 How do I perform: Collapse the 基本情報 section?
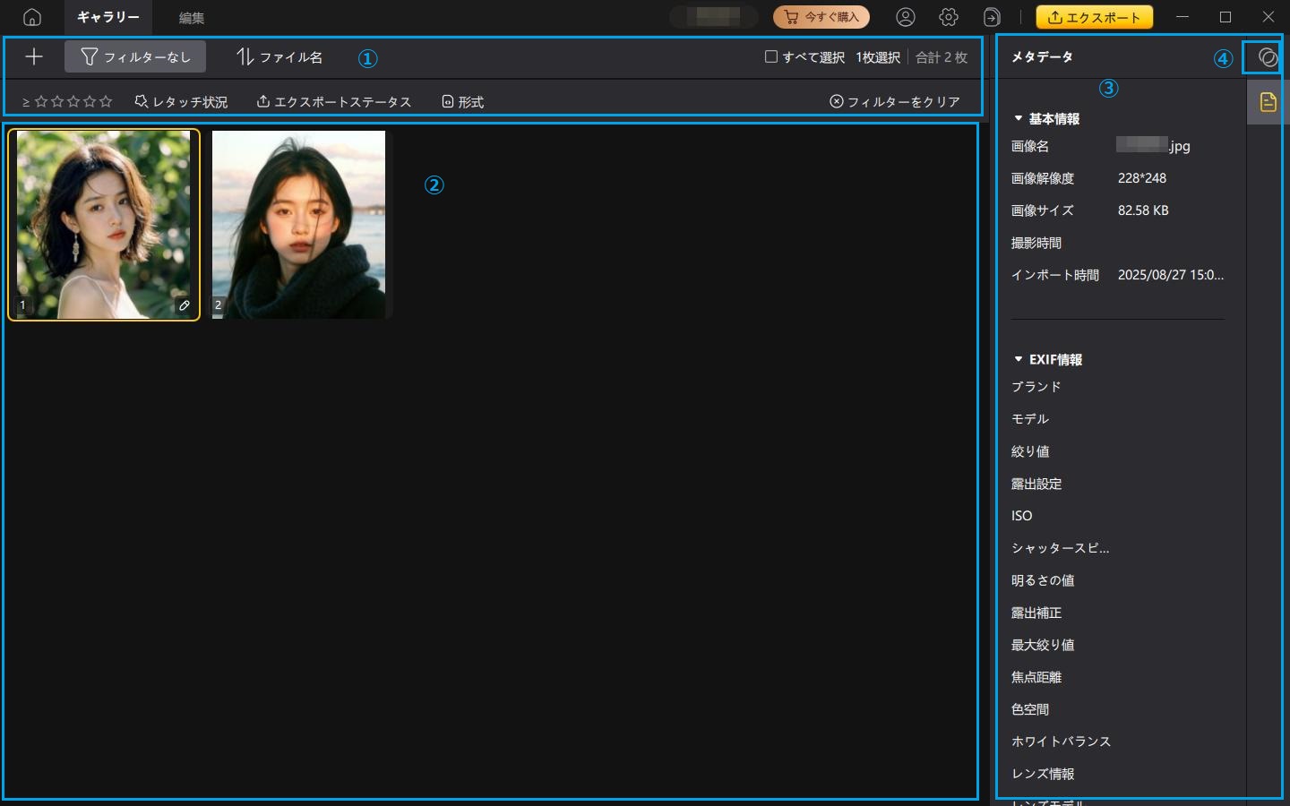(1019, 118)
